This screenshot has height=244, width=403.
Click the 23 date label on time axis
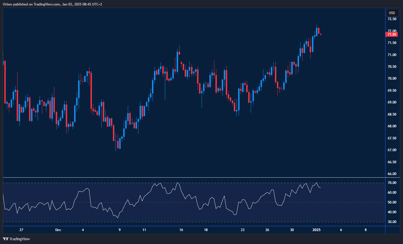pos(243,230)
